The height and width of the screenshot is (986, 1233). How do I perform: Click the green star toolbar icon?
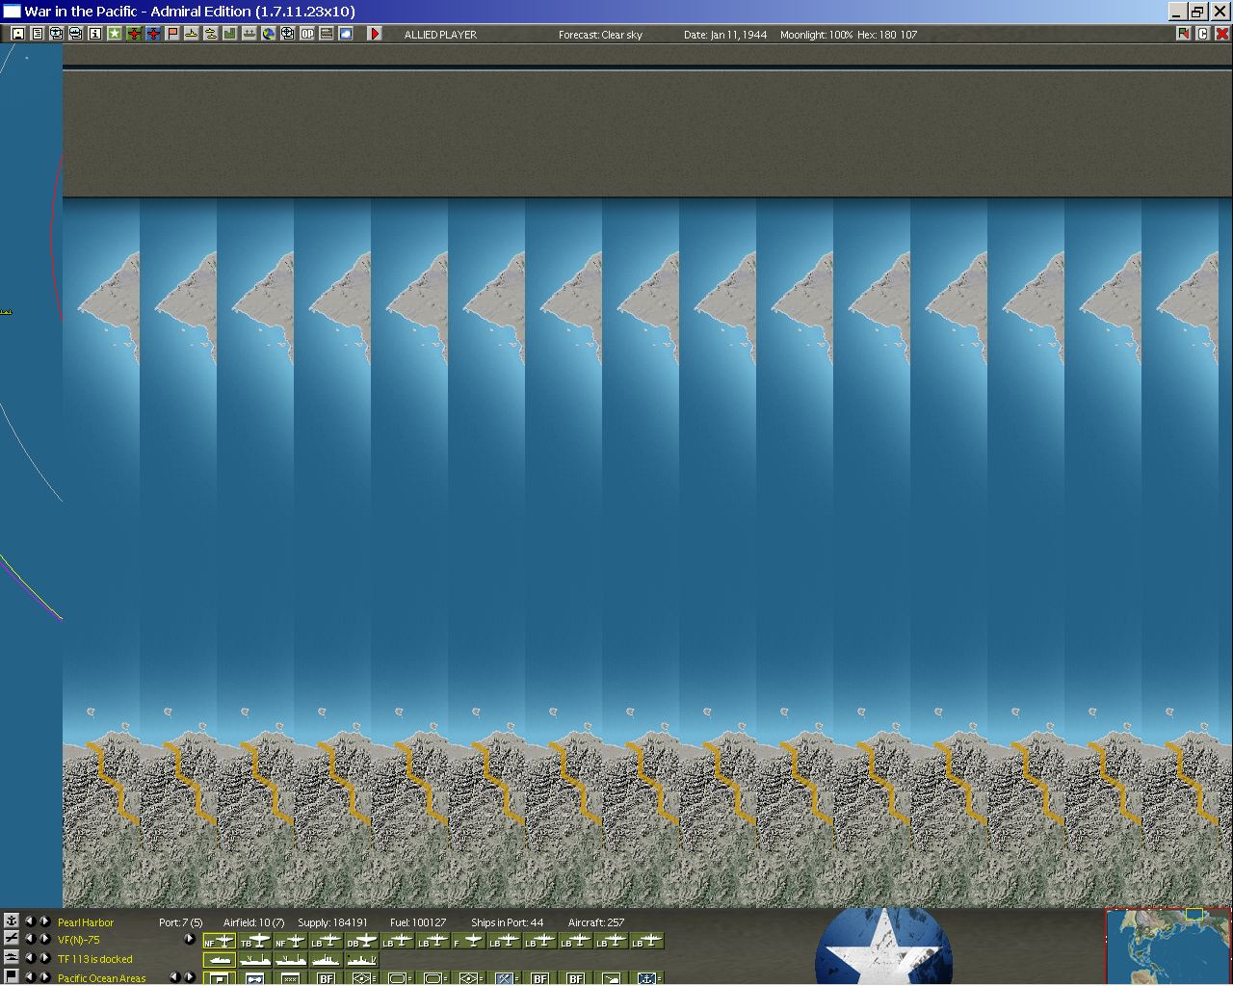click(x=115, y=34)
